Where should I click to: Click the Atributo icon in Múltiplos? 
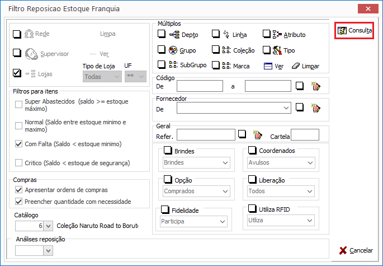click(277, 35)
